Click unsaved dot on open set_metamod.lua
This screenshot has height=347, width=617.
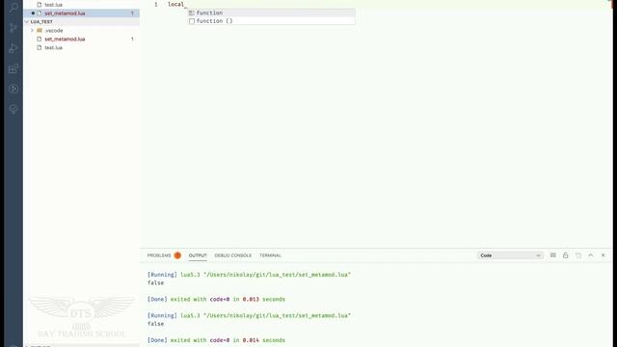(33, 13)
